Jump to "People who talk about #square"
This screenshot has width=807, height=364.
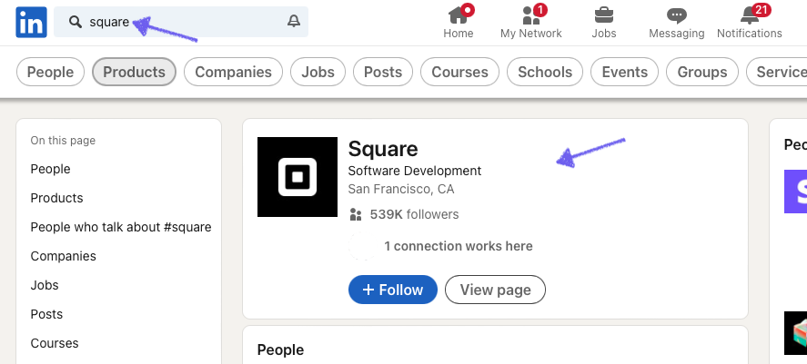click(121, 227)
